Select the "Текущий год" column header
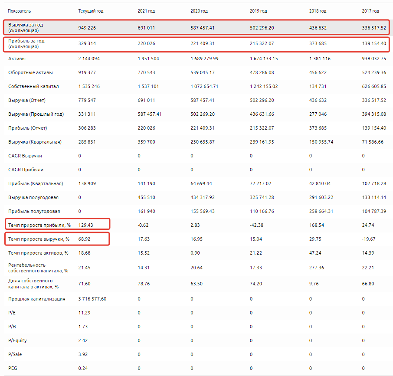 pyautogui.click(x=91, y=11)
